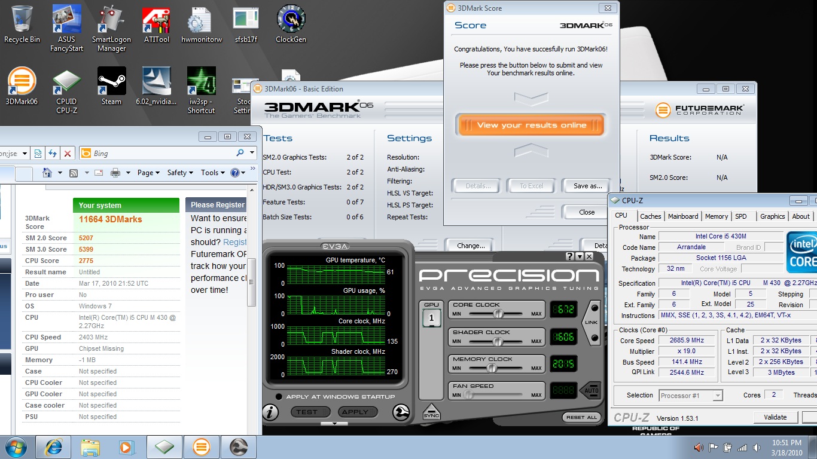Launch Steam desktop shortcut
Image resolution: width=817 pixels, height=459 pixels.
tap(111, 87)
